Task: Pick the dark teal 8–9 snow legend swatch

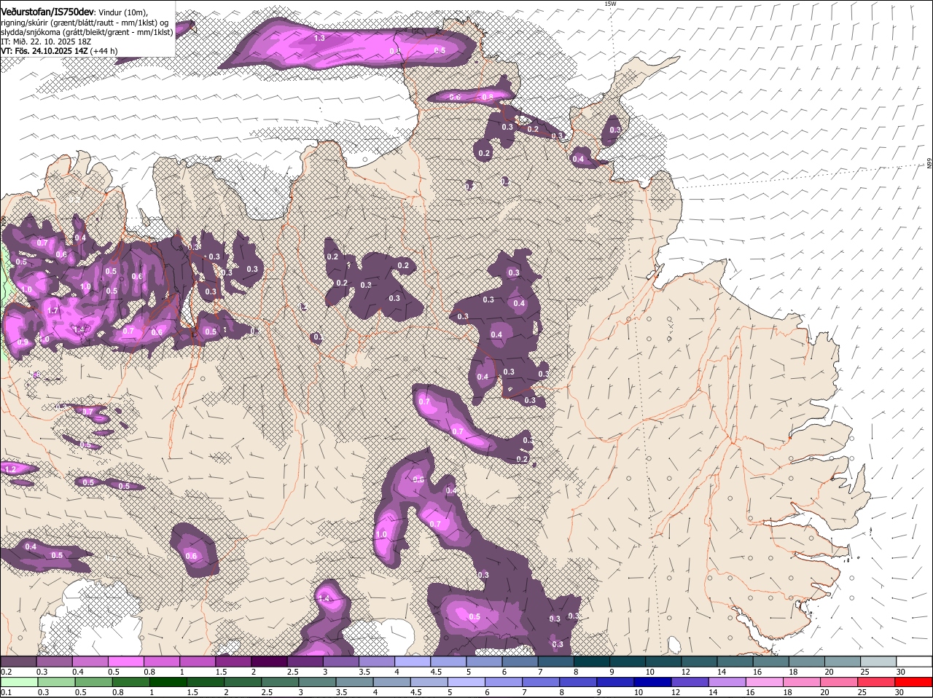Action: coord(593,662)
